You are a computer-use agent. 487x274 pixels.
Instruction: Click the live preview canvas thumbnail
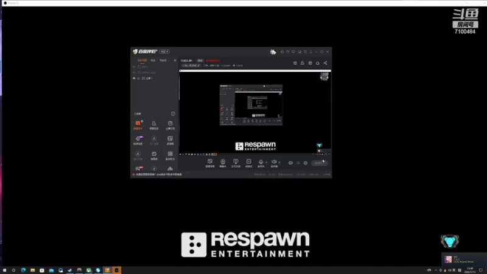[x=255, y=112]
